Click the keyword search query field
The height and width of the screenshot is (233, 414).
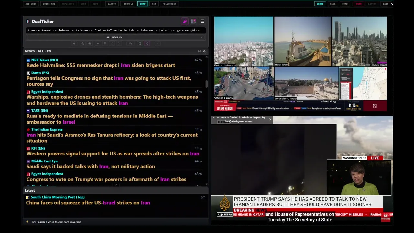115,30
